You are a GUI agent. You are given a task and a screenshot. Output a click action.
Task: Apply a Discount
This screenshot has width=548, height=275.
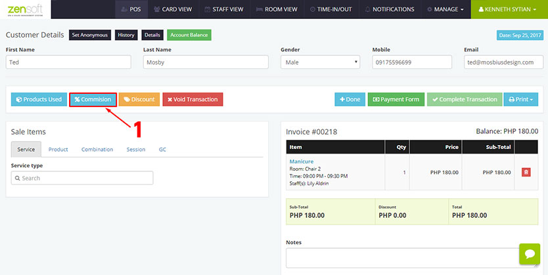[139, 100]
